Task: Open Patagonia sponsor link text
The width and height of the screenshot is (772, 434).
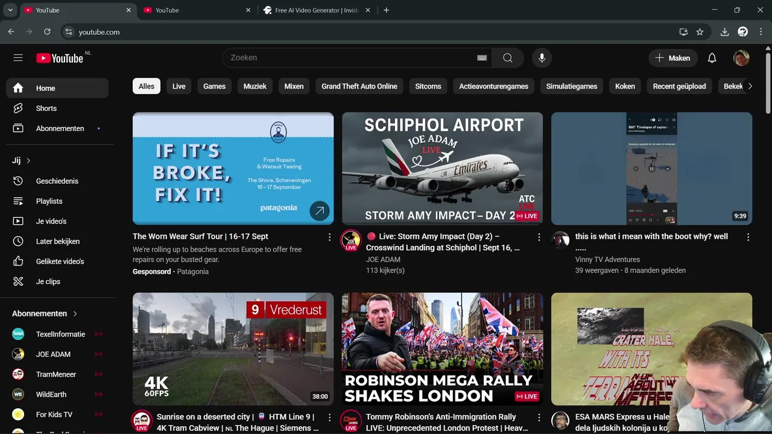Action: click(192, 272)
